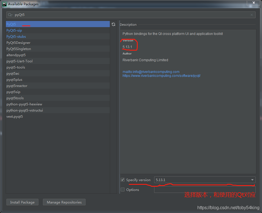The image size is (262, 213).
Task: Click the PyCharm icon in title bar
Action: tap(4, 4)
